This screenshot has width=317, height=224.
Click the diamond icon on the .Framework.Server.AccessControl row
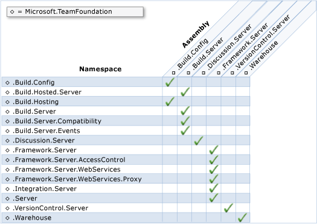tap(7, 160)
